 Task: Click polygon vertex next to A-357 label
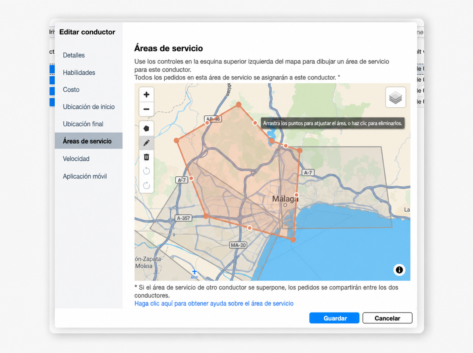206,216
